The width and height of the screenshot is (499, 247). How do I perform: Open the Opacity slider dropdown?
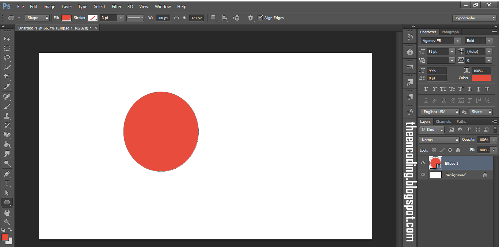494,140
